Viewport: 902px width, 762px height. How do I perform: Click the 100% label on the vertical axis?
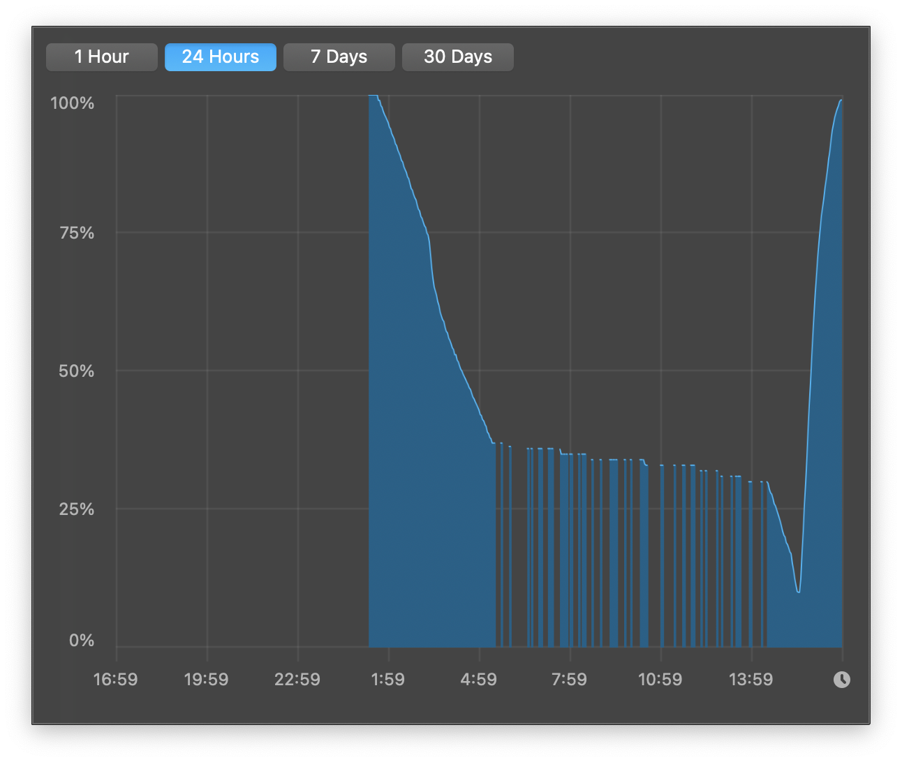73,103
